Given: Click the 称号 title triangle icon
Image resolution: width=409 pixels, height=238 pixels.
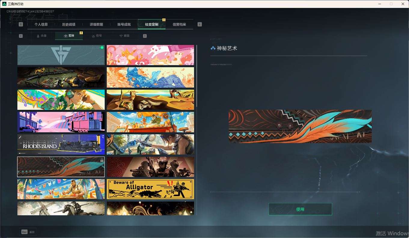Looking at the screenshot, I should coord(94,35).
